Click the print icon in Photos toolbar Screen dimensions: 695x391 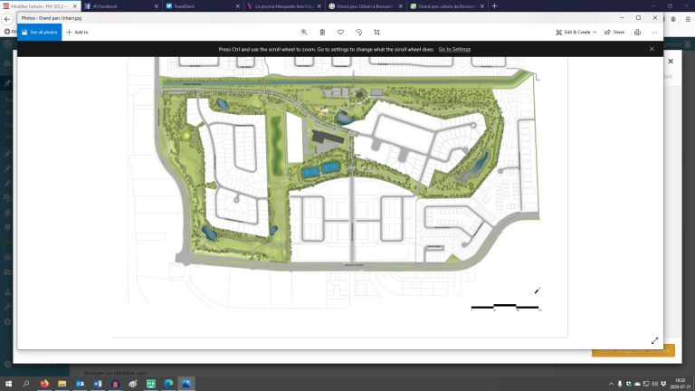(x=637, y=32)
